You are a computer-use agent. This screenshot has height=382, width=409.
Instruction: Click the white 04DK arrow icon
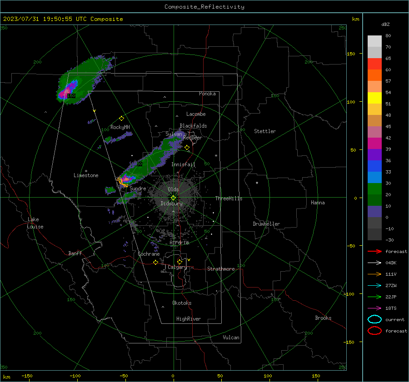pos(374,263)
